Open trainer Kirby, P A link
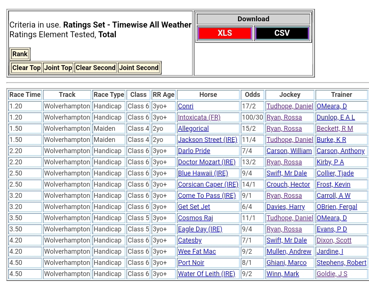 [x=330, y=162]
